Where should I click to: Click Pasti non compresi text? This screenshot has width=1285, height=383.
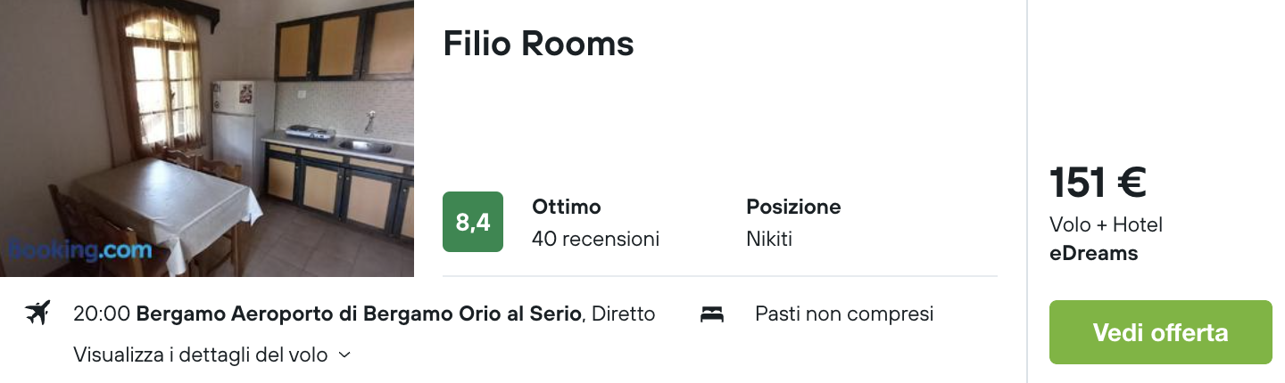[844, 314]
